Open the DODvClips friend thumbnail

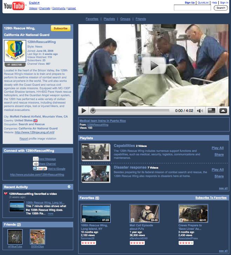37,236
